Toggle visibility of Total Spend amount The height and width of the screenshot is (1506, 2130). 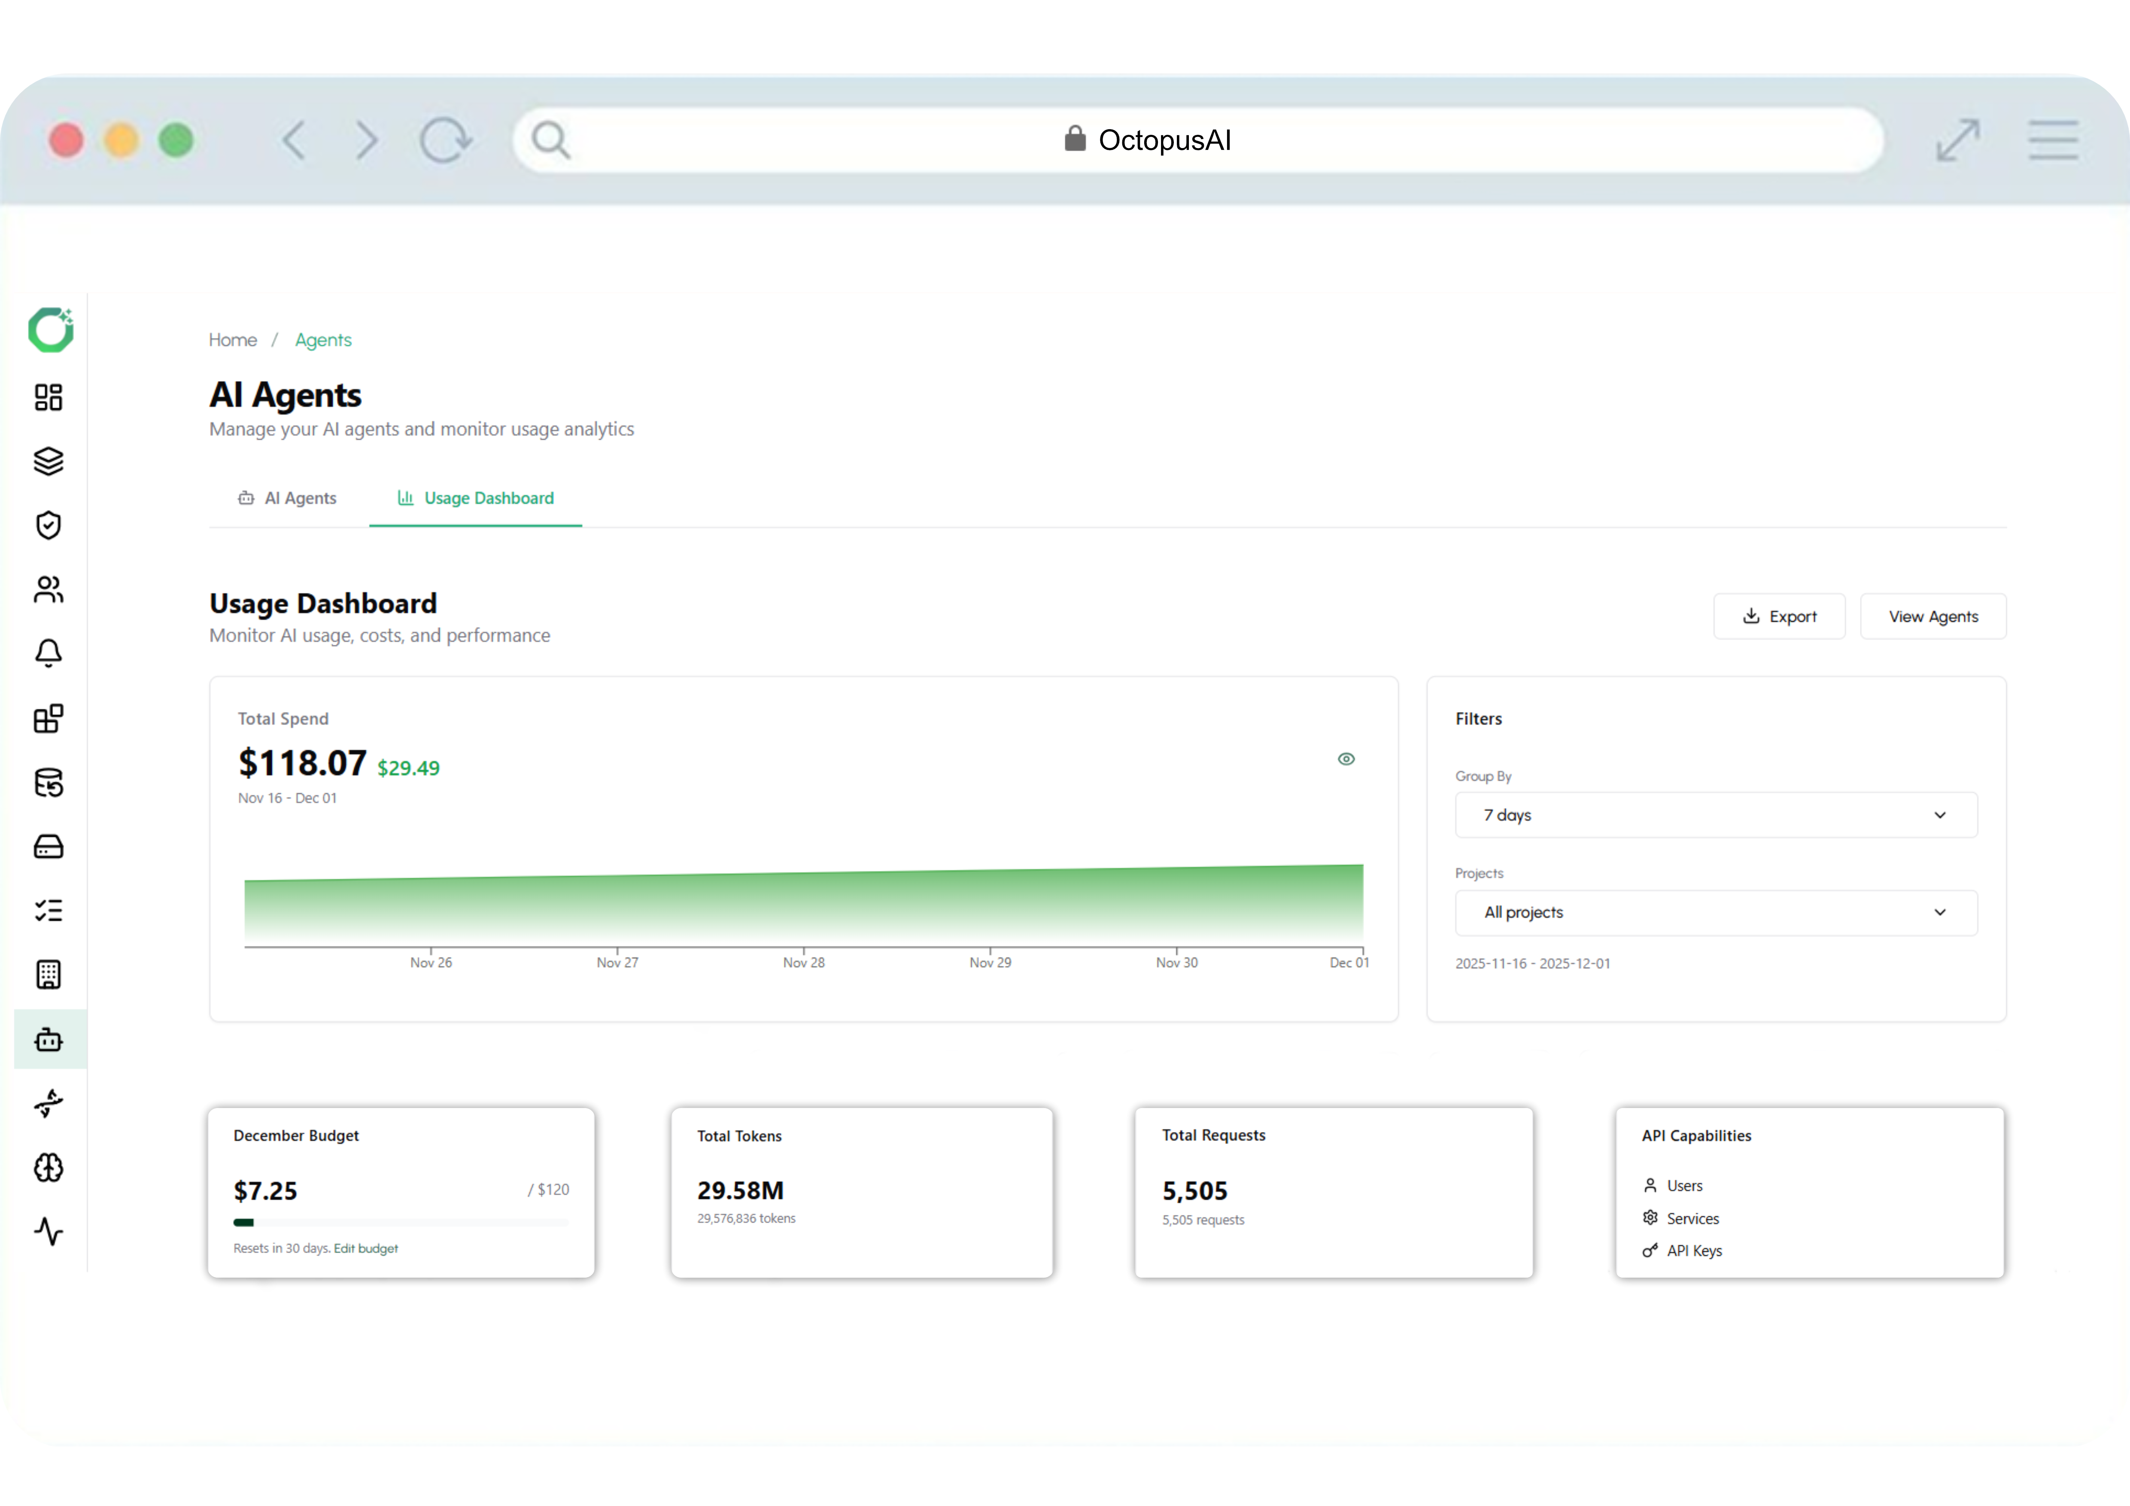point(1347,759)
